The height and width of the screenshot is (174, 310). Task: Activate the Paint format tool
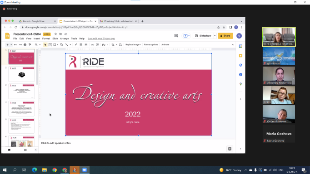click(x=30, y=45)
